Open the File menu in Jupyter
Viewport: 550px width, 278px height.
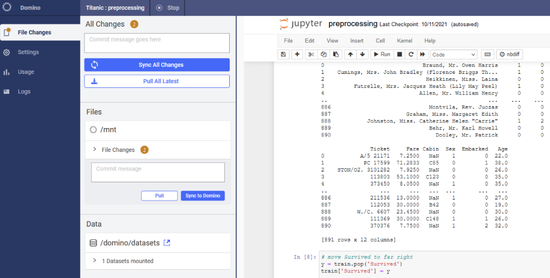(289, 41)
